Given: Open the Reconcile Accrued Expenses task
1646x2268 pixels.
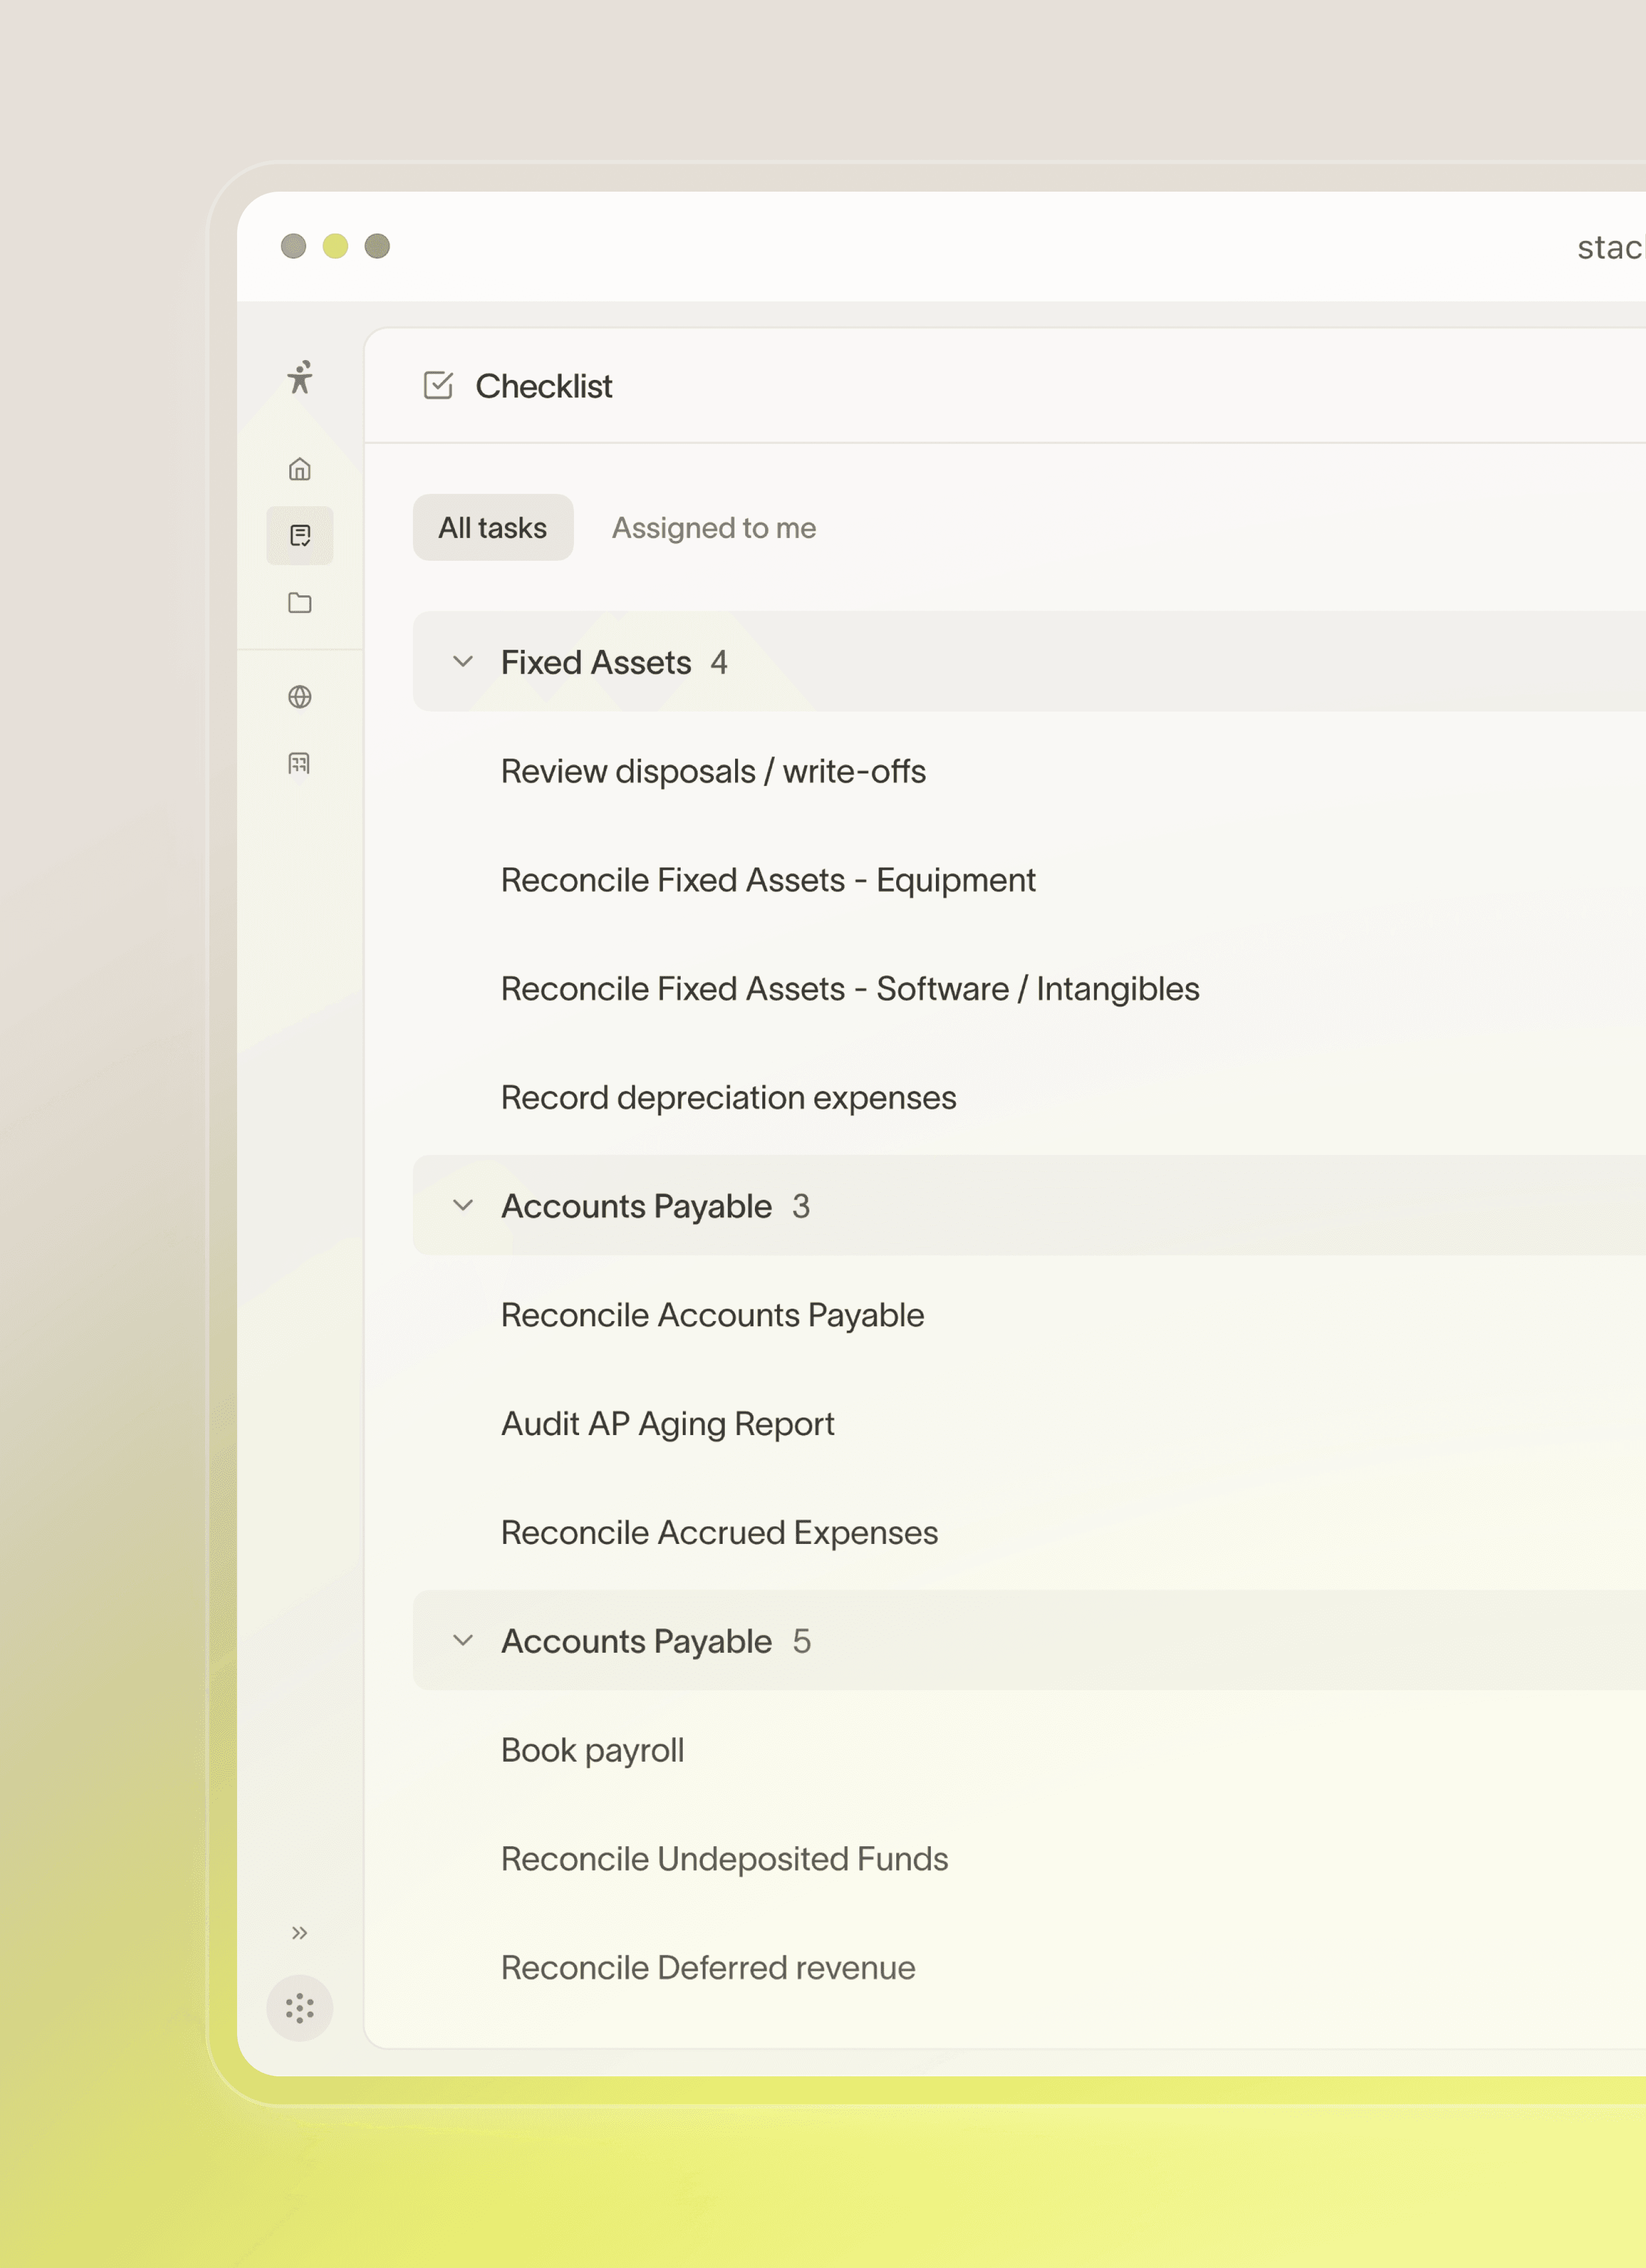Looking at the screenshot, I should (719, 1532).
